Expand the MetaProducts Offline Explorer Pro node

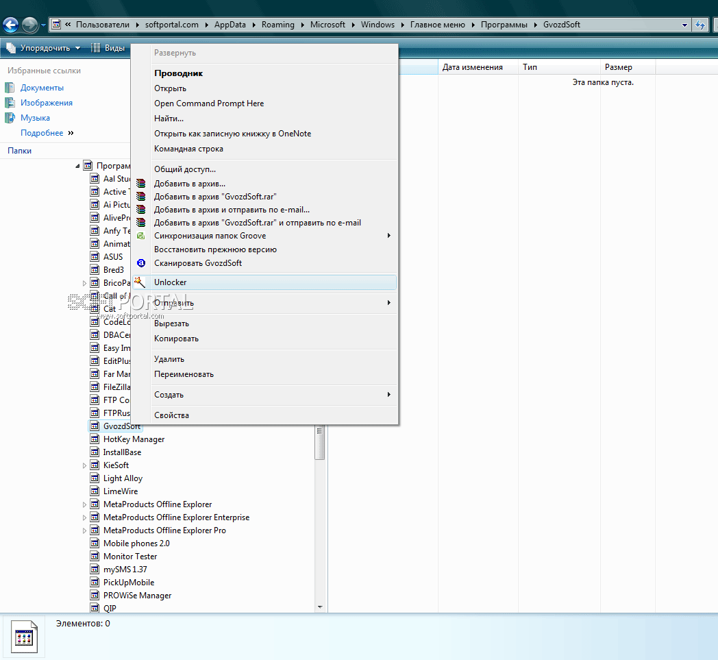[x=84, y=530]
